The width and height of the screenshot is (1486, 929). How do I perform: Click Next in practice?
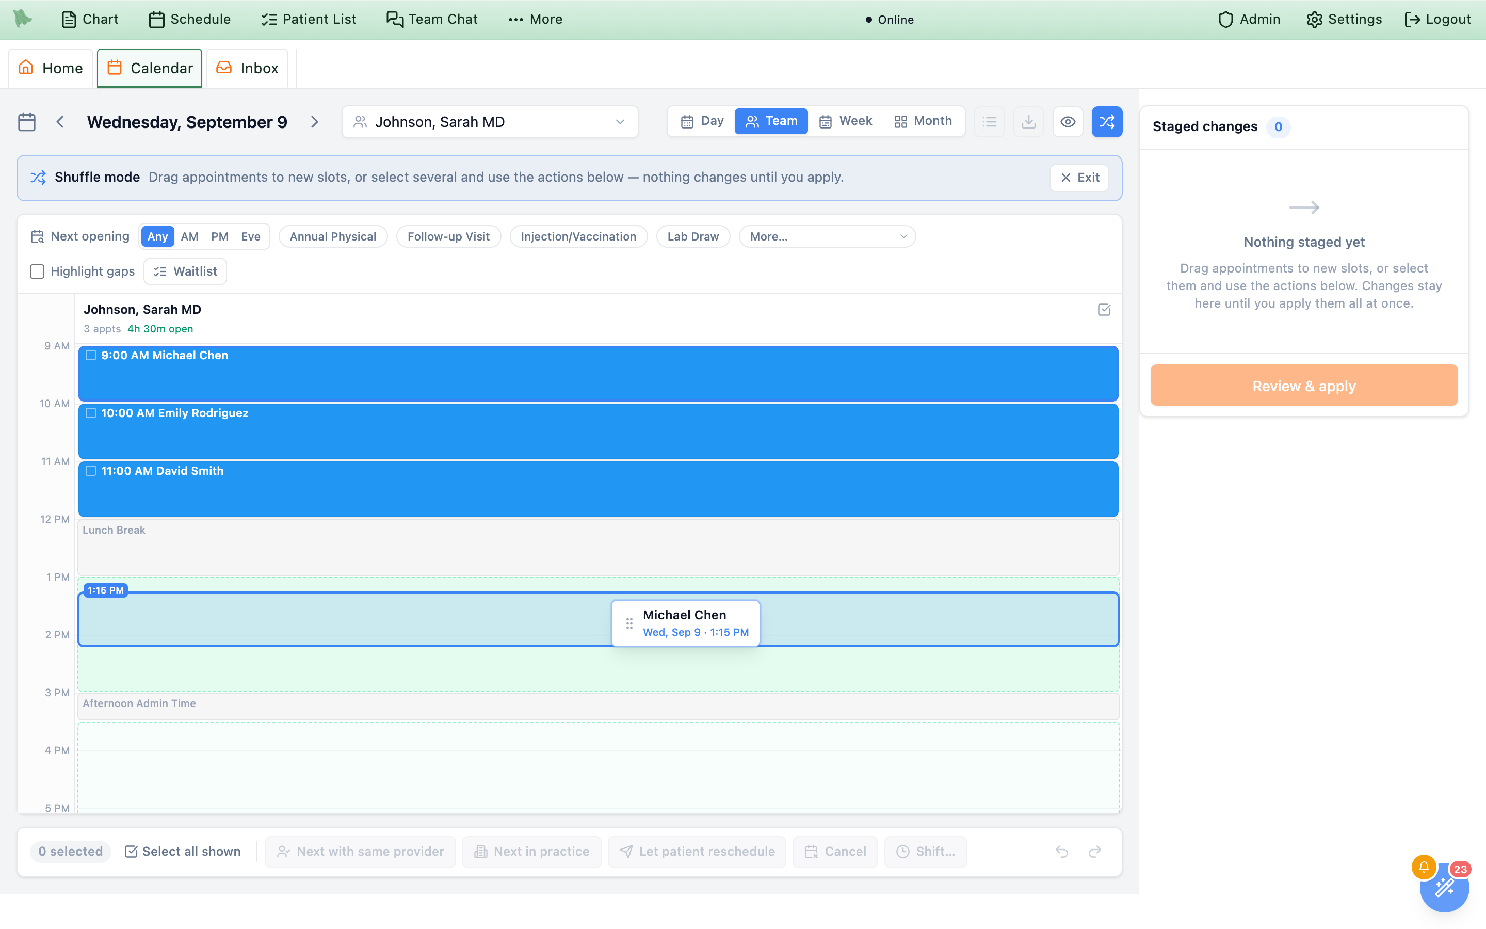pos(532,852)
